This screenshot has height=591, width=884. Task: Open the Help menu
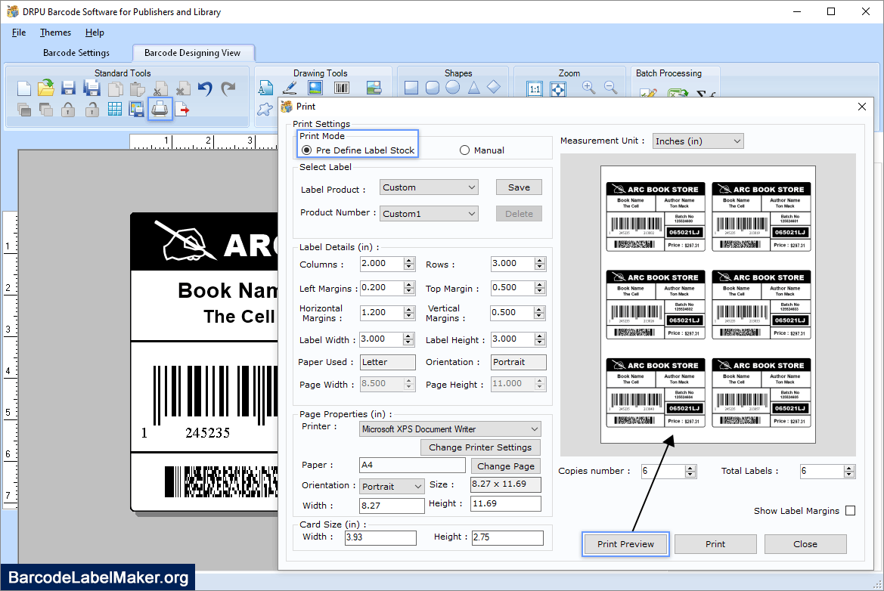(95, 32)
